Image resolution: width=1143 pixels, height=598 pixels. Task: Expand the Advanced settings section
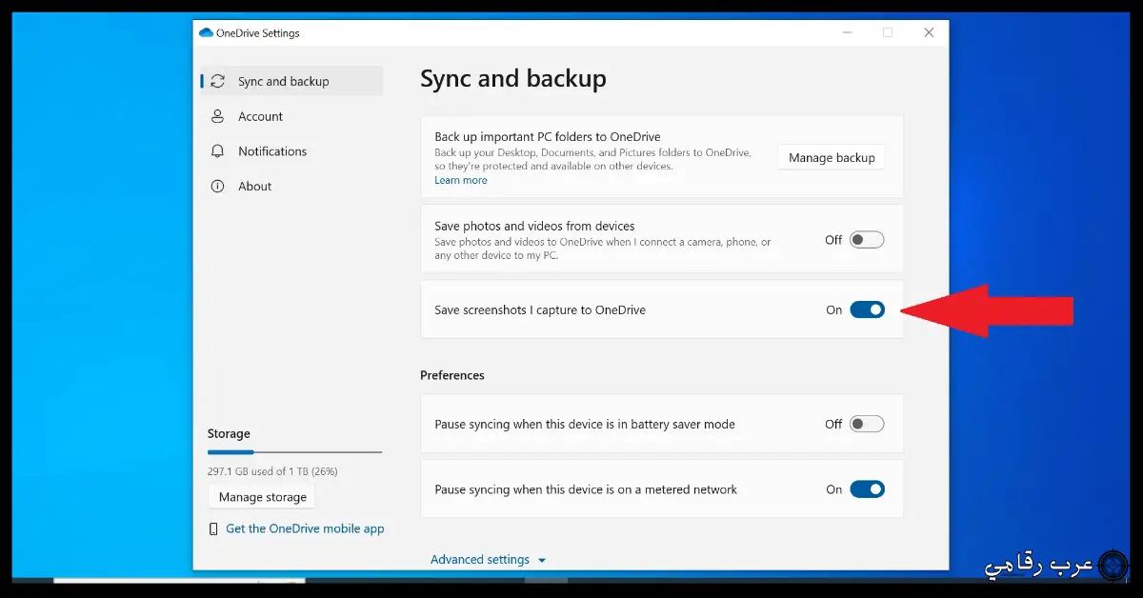[489, 560]
